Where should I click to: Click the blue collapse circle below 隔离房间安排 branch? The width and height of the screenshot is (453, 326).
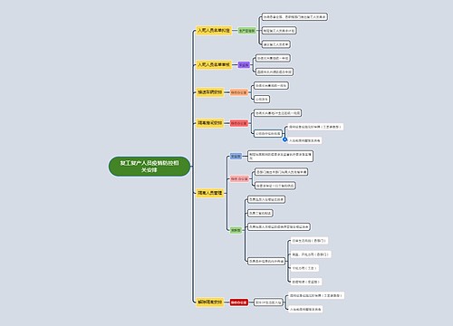coord(284,139)
